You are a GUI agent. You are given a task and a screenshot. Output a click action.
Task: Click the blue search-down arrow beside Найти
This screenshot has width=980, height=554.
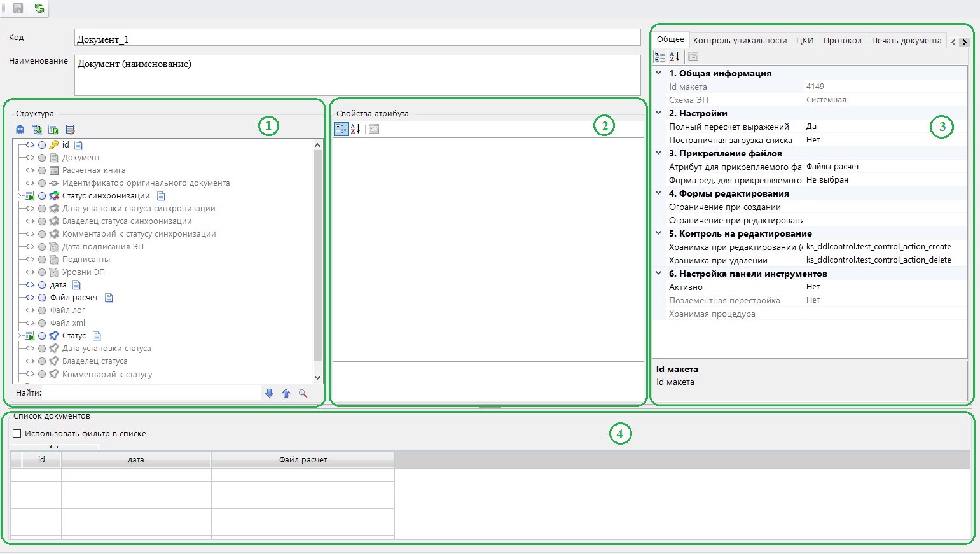tap(269, 393)
